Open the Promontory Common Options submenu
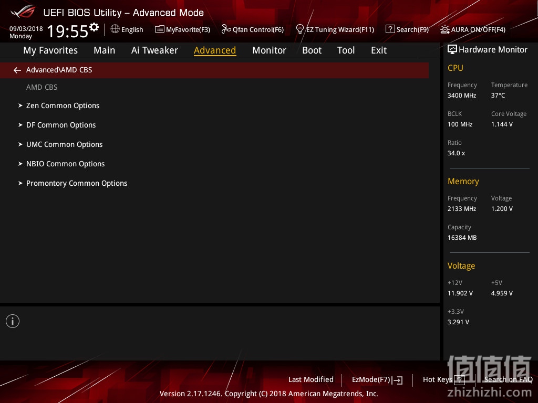Viewport: 538px width, 403px height. pos(77,183)
